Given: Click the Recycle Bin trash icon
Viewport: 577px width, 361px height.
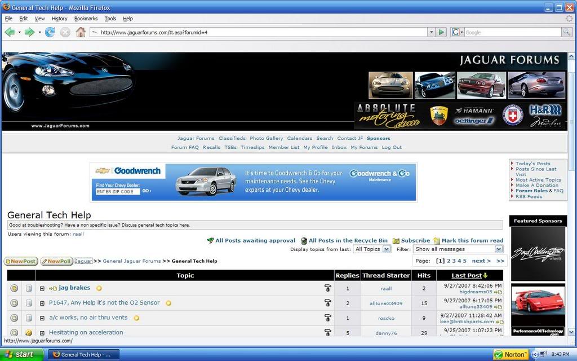Looking at the screenshot, I should (x=304, y=240).
